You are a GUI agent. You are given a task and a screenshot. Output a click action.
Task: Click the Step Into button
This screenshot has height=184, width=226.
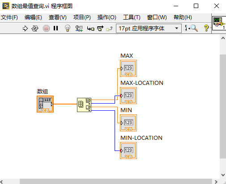tap(90, 28)
